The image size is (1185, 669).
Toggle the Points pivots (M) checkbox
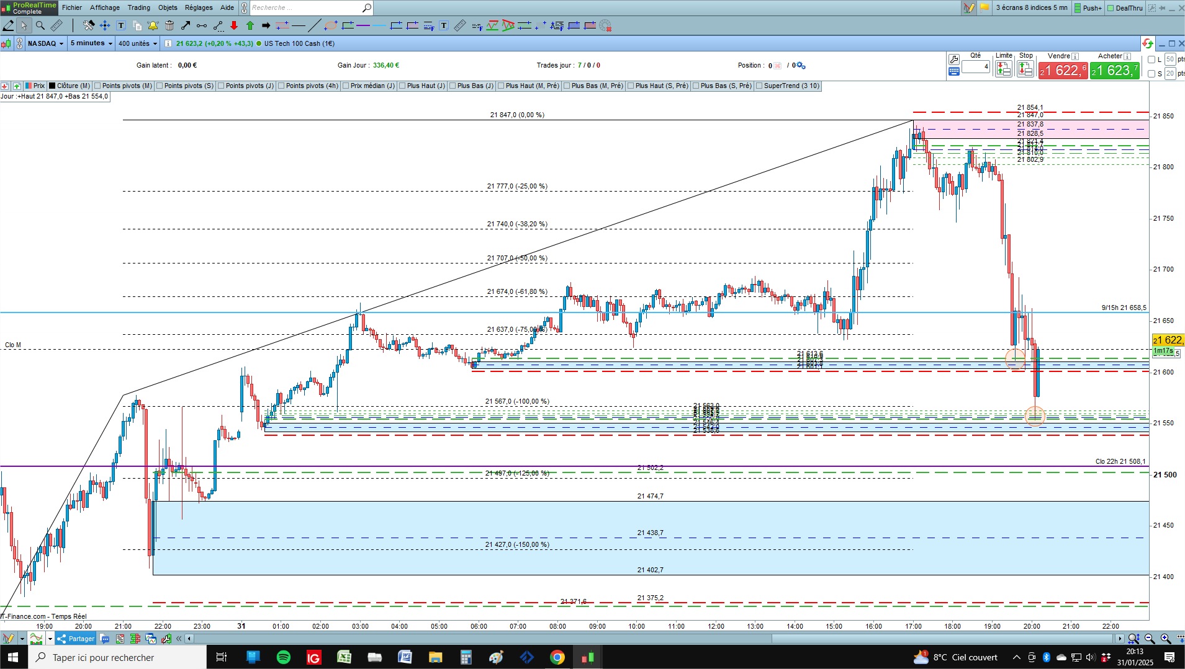[97, 86]
